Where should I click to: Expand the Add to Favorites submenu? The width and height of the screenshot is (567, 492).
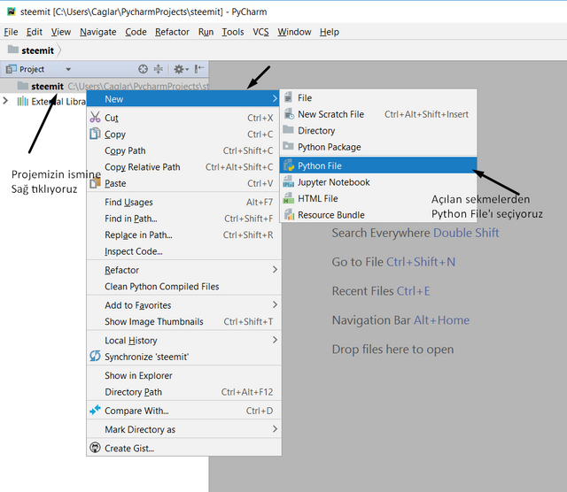point(275,304)
